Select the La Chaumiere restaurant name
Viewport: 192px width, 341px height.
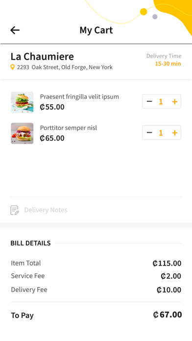(42, 56)
